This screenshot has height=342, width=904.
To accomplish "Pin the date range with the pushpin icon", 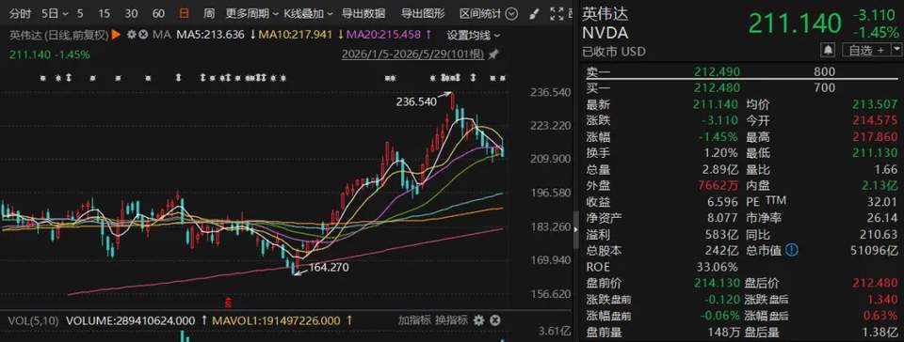I will click(493, 55).
